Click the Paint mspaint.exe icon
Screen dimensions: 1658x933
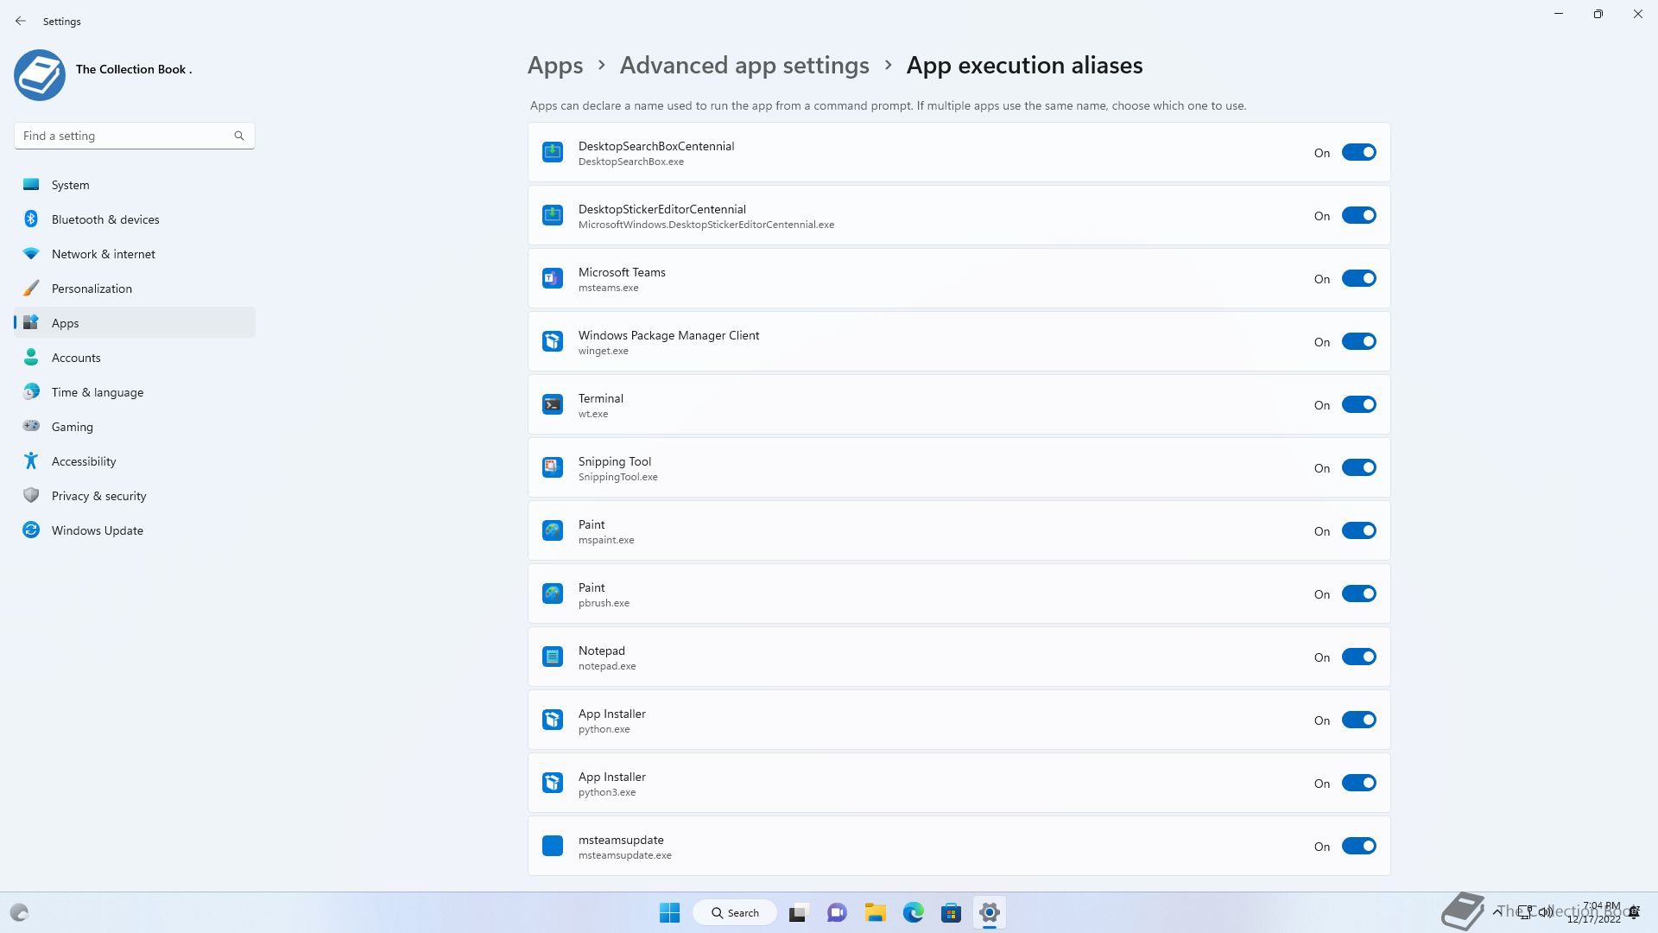(x=553, y=531)
